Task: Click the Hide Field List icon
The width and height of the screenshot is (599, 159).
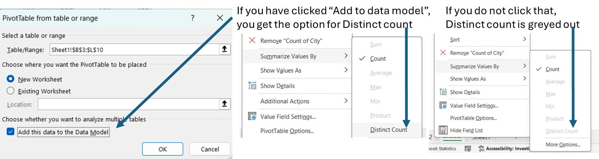Action: (x=443, y=130)
